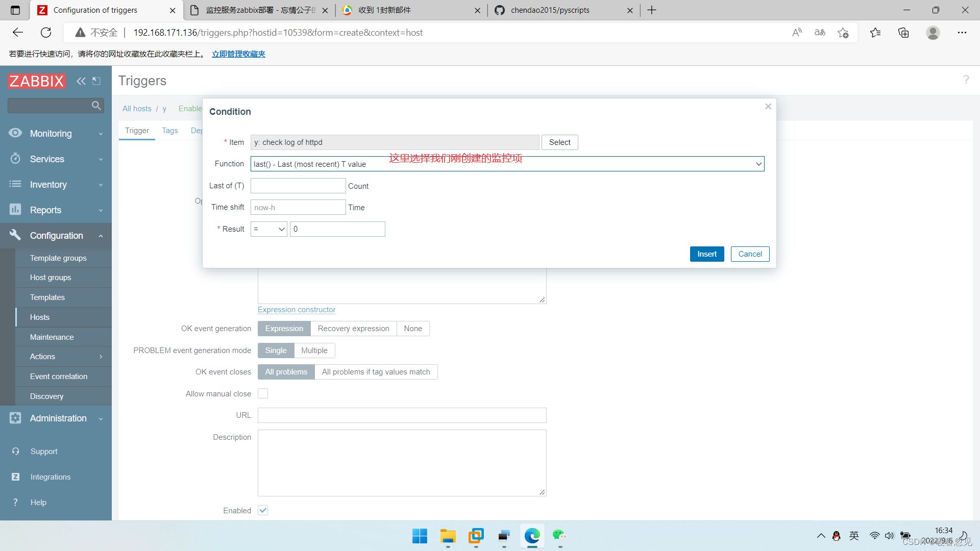Expand the Function dropdown menu
The image size is (980, 551).
pos(757,164)
